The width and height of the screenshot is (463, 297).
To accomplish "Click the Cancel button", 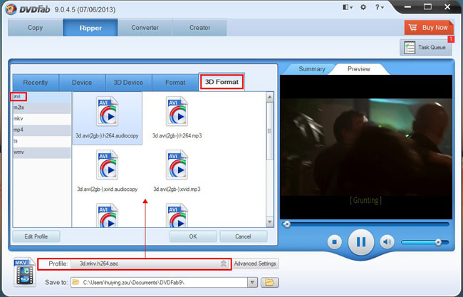I will 244,236.
